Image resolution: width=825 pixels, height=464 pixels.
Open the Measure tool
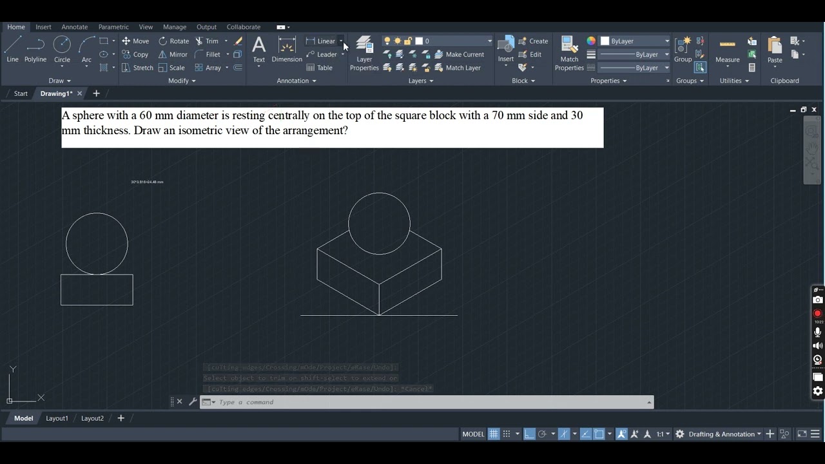[x=727, y=50]
